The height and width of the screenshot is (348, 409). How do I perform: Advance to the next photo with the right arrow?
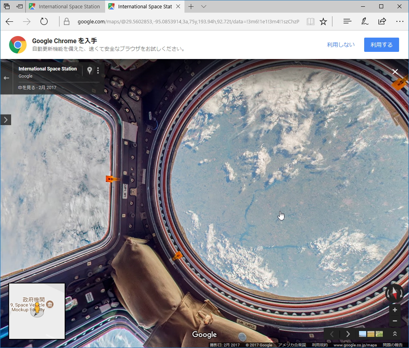tap(348, 334)
